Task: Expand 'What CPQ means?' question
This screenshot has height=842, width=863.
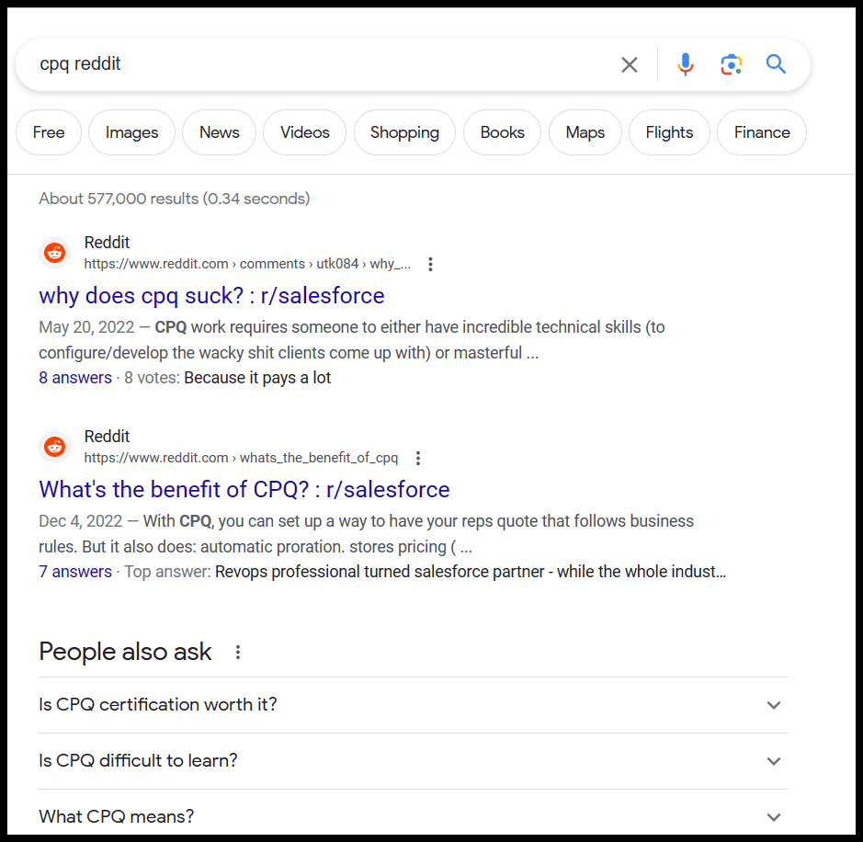Action: [x=773, y=817]
